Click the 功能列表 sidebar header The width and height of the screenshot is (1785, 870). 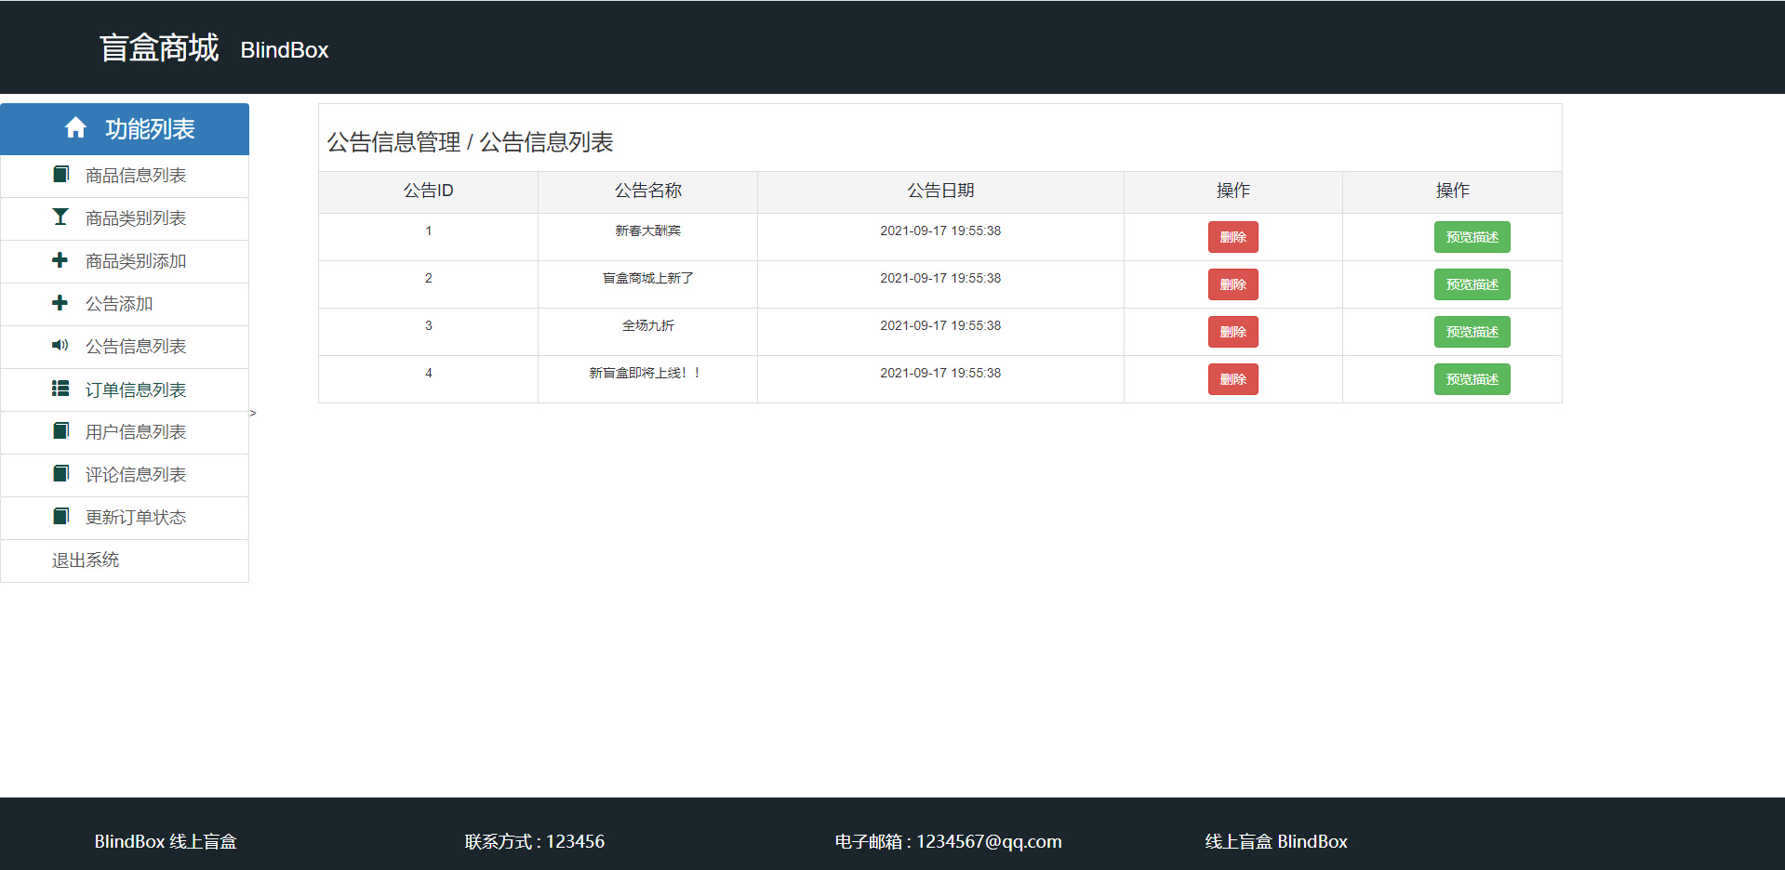pyautogui.click(x=125, y=129)
